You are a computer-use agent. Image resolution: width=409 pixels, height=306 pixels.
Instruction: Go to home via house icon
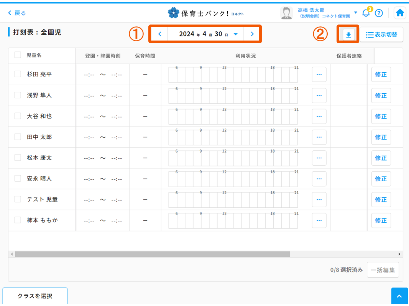tap(400, 13)
